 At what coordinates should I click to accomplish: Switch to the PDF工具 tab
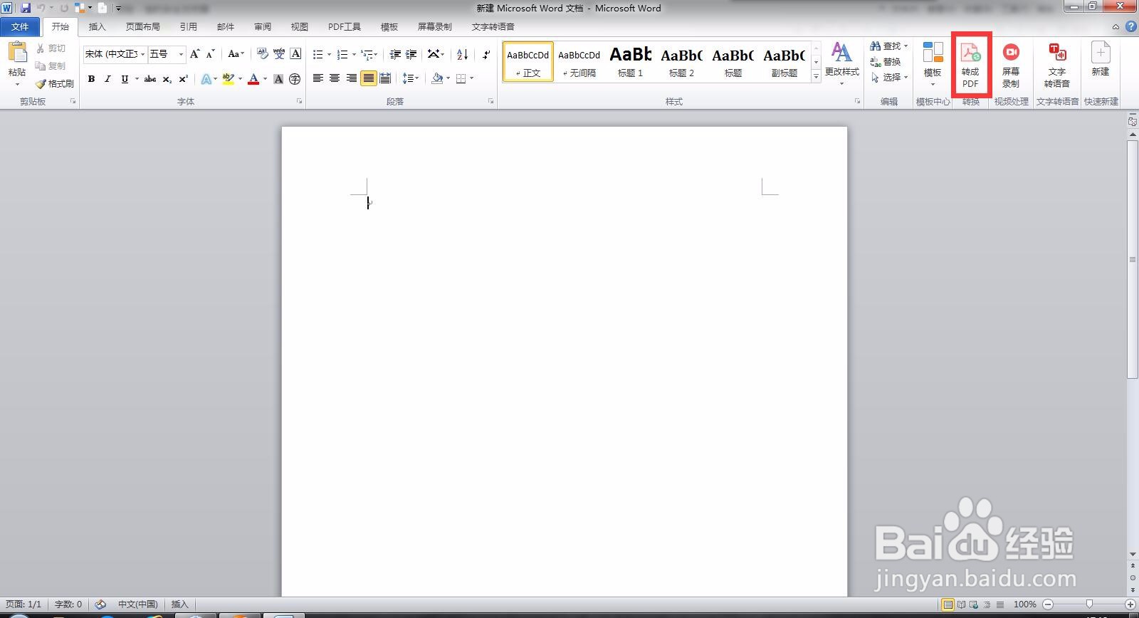pos(344,26)
